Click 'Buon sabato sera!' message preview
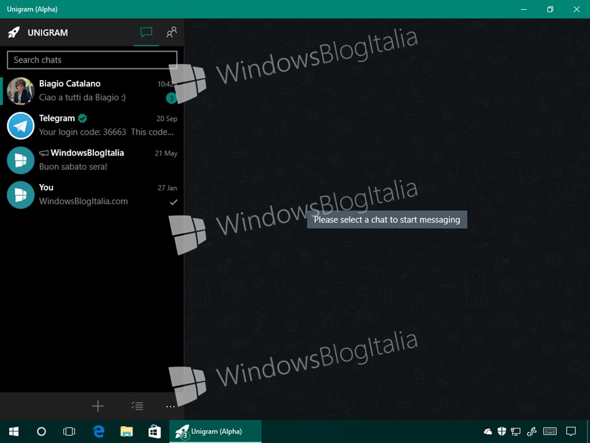This screenshot has width=590, height=443. (x=73, y=167)
